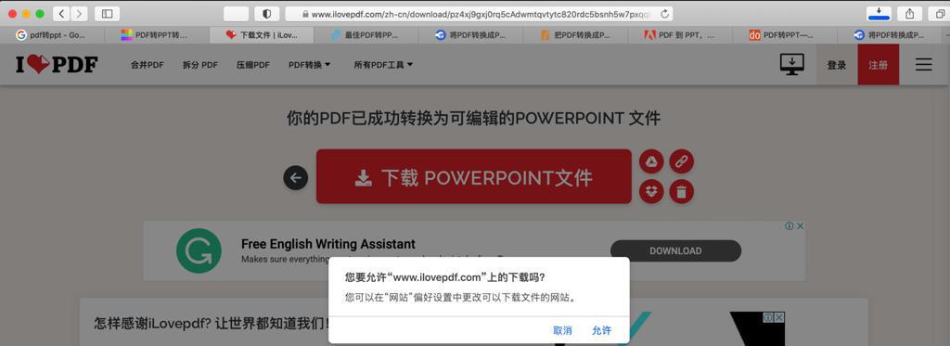This screenshot has width=950, height=346.
Task: Click 下载 POWERPOINT文件 button
Action: 474,176
